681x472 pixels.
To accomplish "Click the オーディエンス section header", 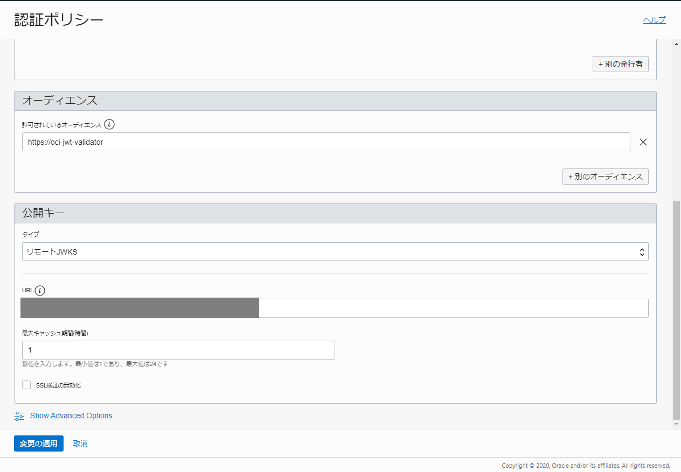I will click(335, 101).
